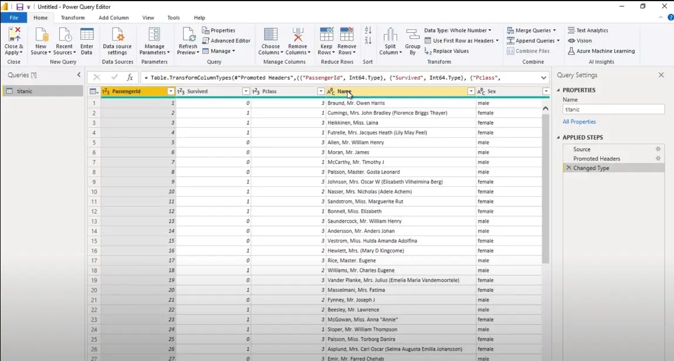Open the Sex column filter dropdown

pyautogui.click(x=546, y=91)
